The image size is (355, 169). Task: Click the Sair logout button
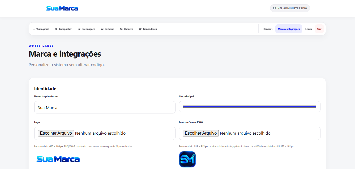[x=319, y=29]
